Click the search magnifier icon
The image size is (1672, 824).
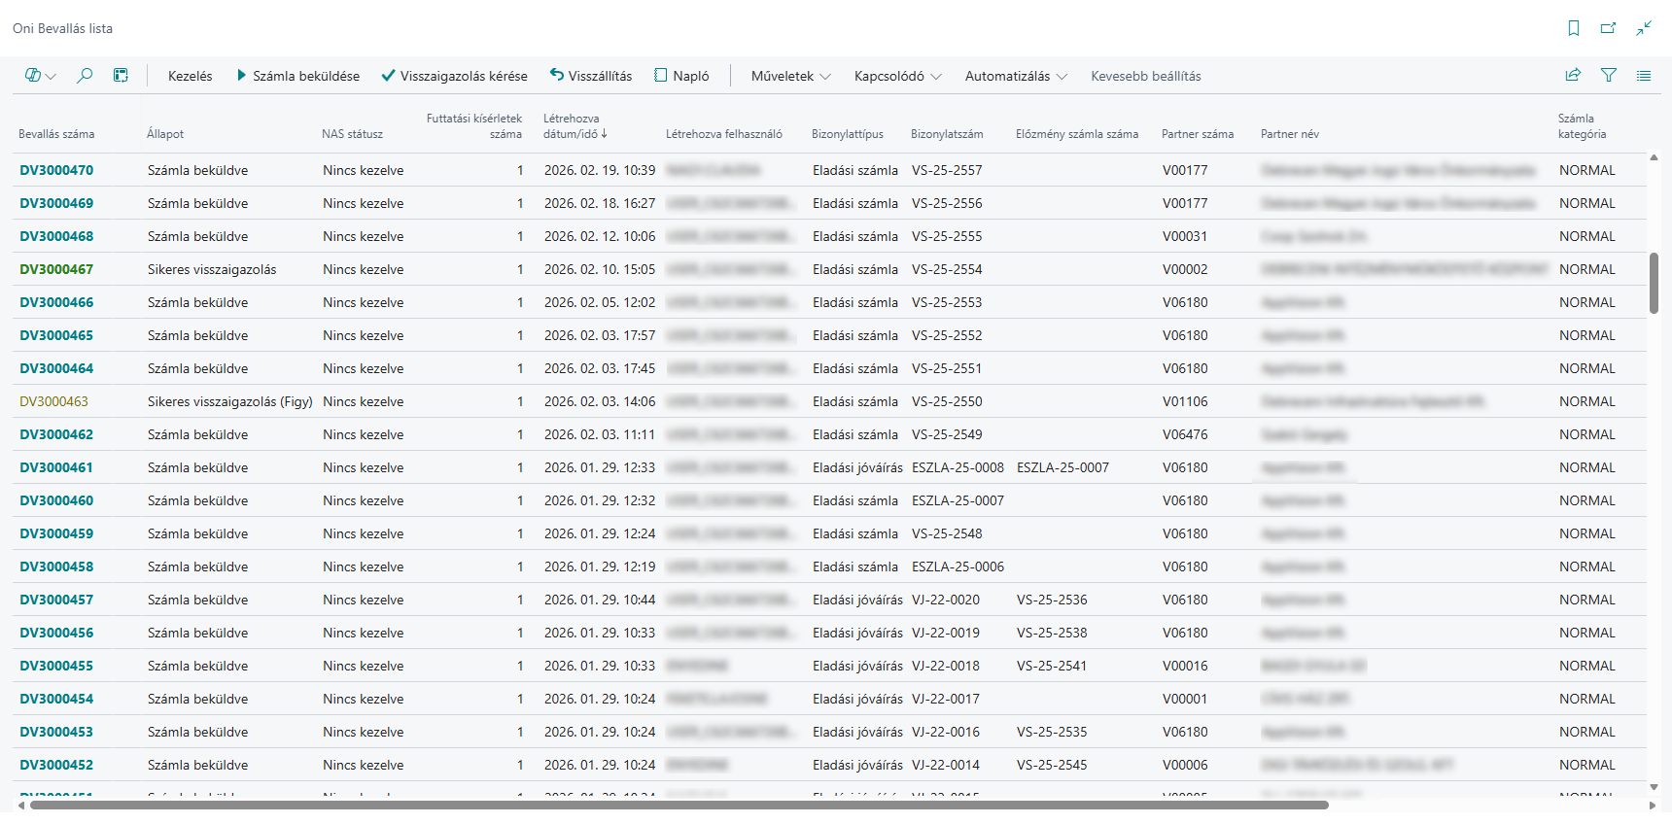[85, 76]
